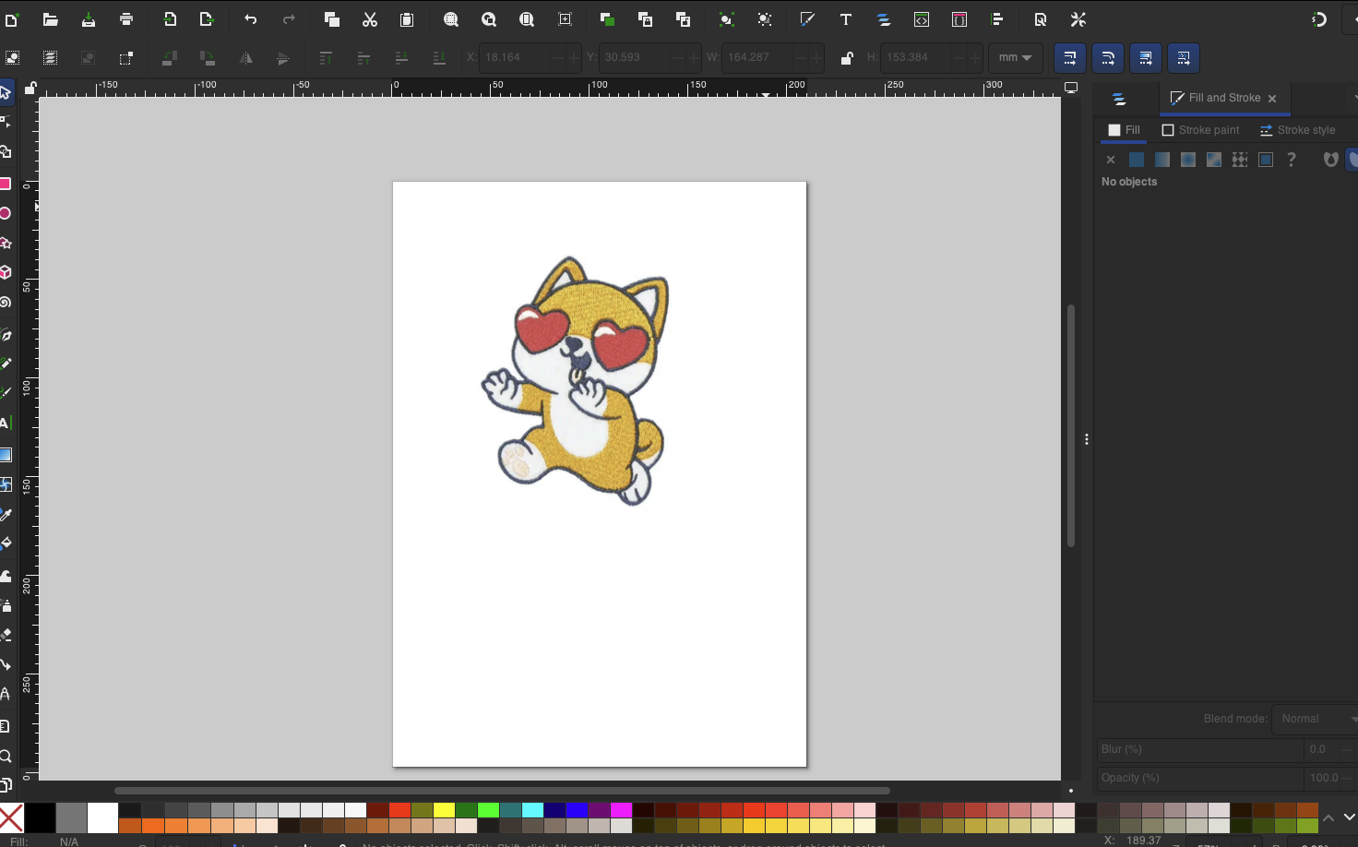The width and height of the screenshot is (1358, 847).
Task: Select the Zoom tool in the toolbox
Action: tap(6, 757)
